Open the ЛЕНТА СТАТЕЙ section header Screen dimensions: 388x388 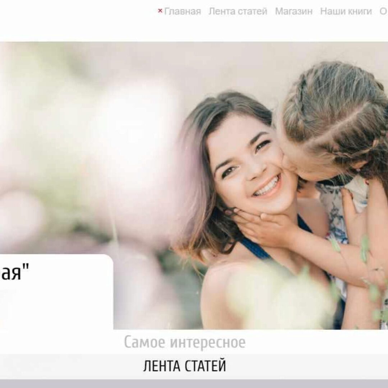(x=185, y=366)
